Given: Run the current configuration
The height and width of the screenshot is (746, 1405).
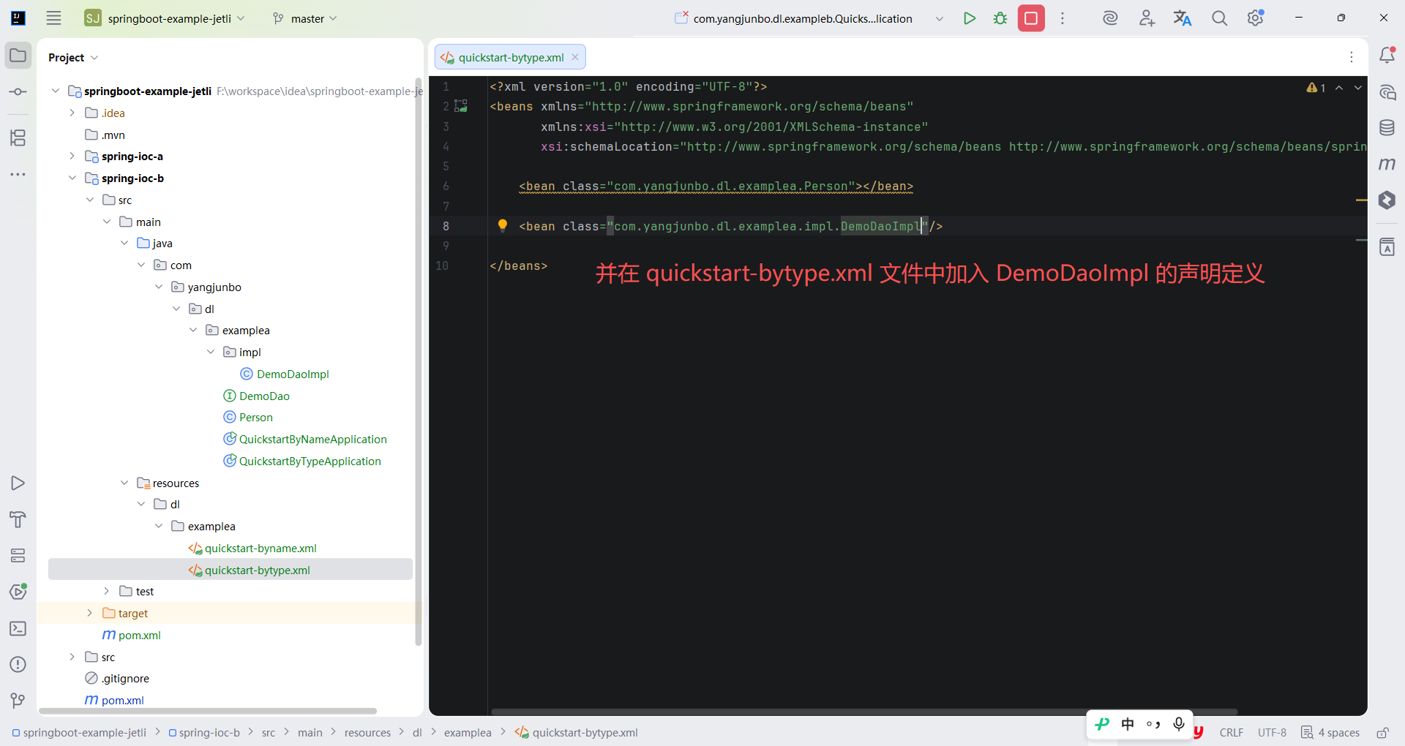Looking at the screenshot, I should click(970, 18).
